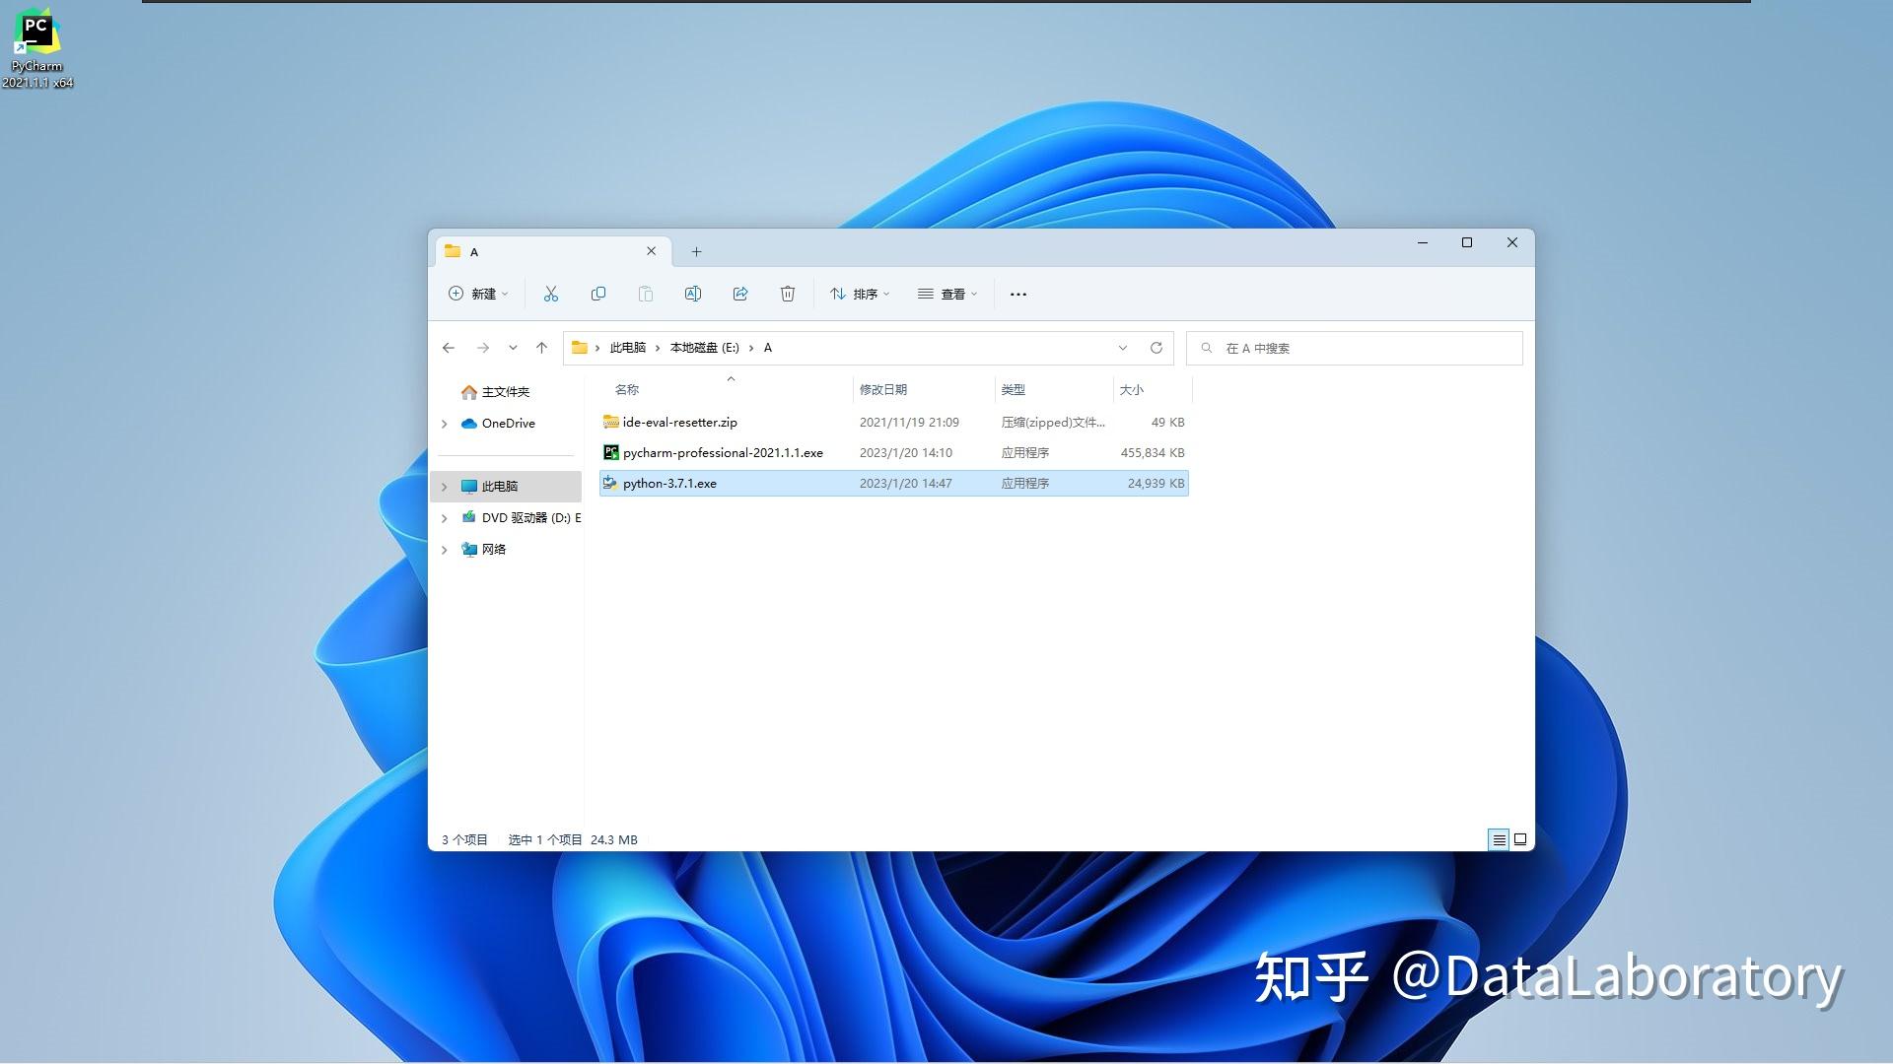Click the Share icon in toolbar

click(740, 294)
